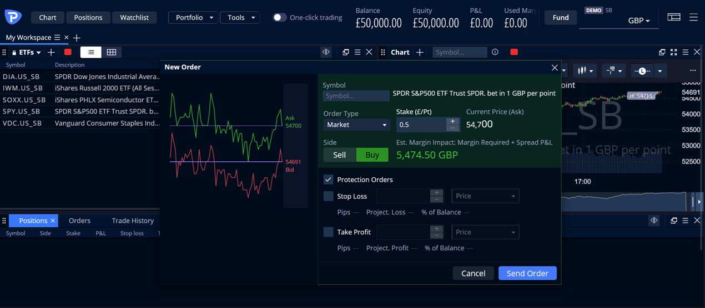The image size is (705, 308).
Task: Select the DIA.US_SB watchlist row
Action: click(80, 76)
